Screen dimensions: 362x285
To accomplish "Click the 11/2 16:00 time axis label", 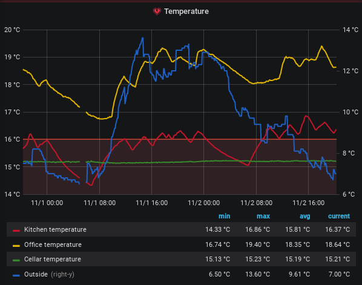I will pyautogui.click(x=309, y=203).
